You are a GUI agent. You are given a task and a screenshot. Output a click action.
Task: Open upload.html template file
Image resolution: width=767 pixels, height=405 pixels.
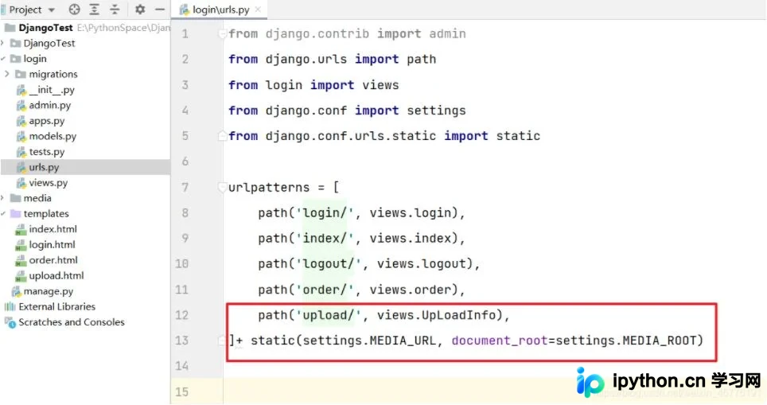(56, 276)
